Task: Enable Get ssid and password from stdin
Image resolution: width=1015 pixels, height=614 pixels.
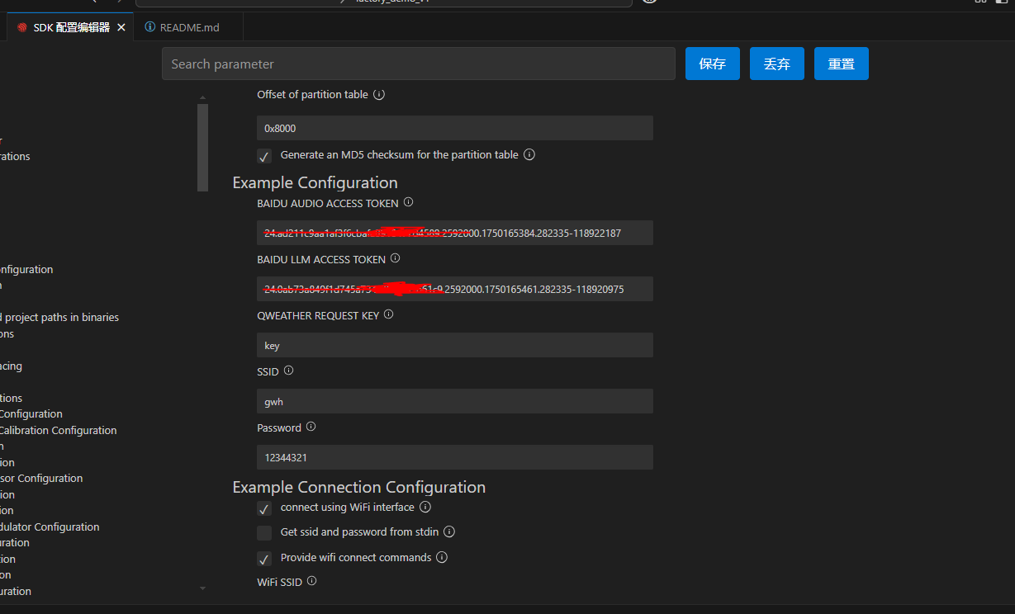Action: (x=264, y=533)
